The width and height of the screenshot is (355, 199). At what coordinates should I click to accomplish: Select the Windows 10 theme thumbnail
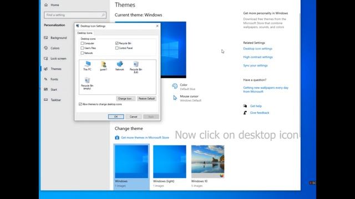[x=208, y=161]
